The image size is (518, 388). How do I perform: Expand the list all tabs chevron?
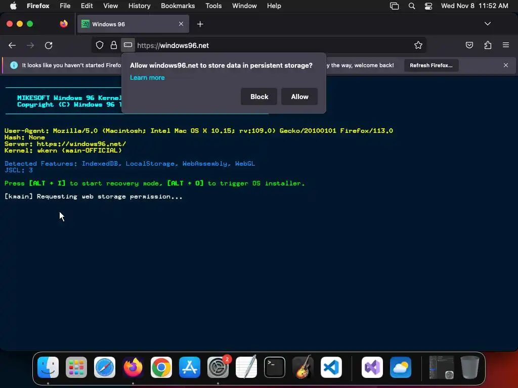(x=488, y=24)
